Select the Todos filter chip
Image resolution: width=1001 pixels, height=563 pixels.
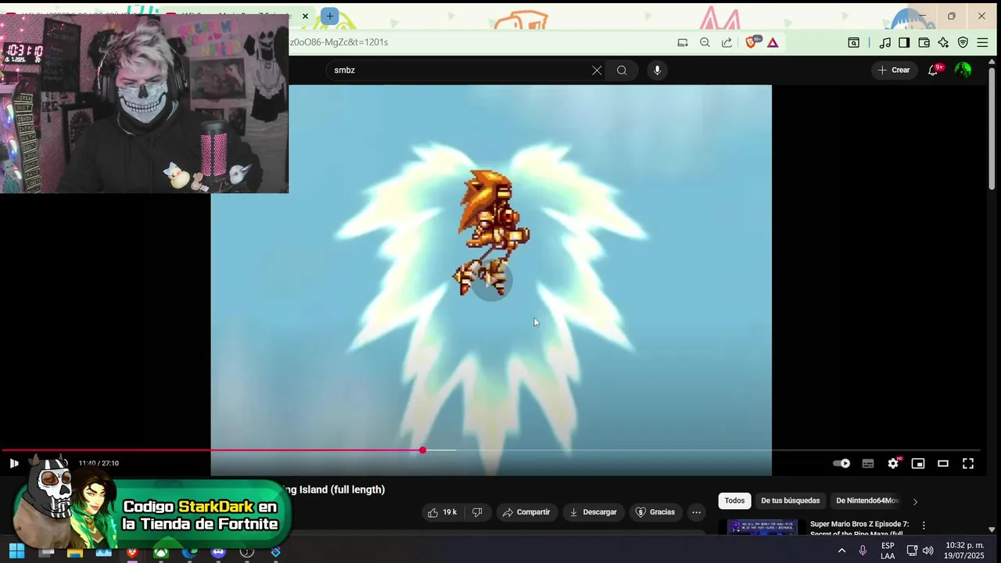click(734, 500)
